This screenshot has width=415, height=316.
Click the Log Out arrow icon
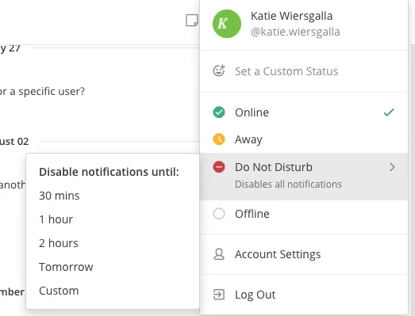(x=219, y=295)
